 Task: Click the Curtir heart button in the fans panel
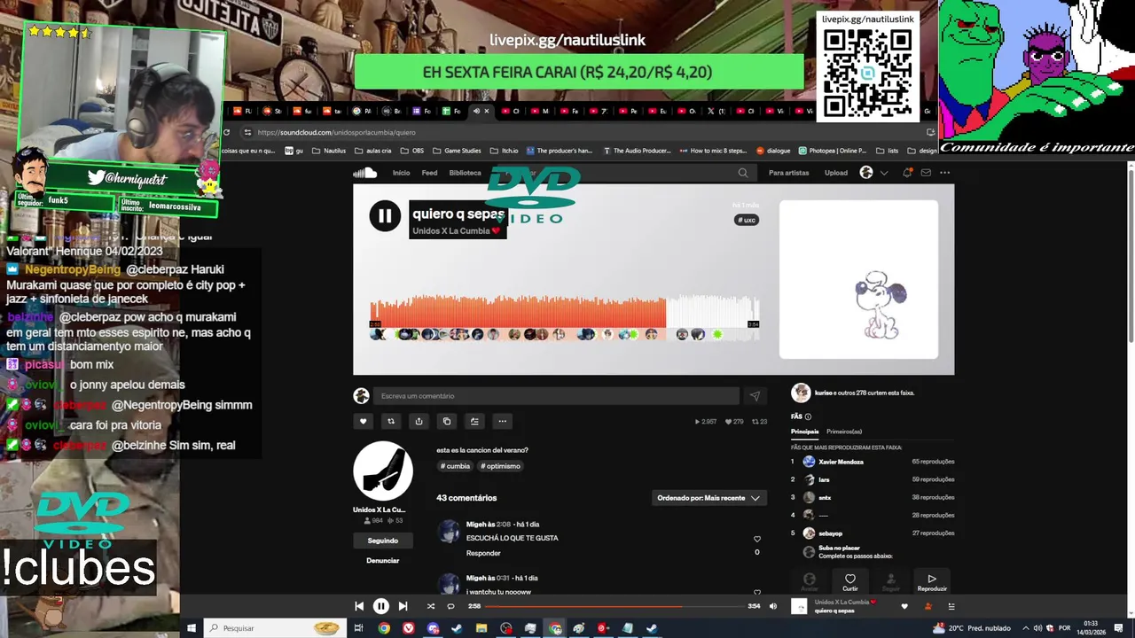(x=850, y=582)
